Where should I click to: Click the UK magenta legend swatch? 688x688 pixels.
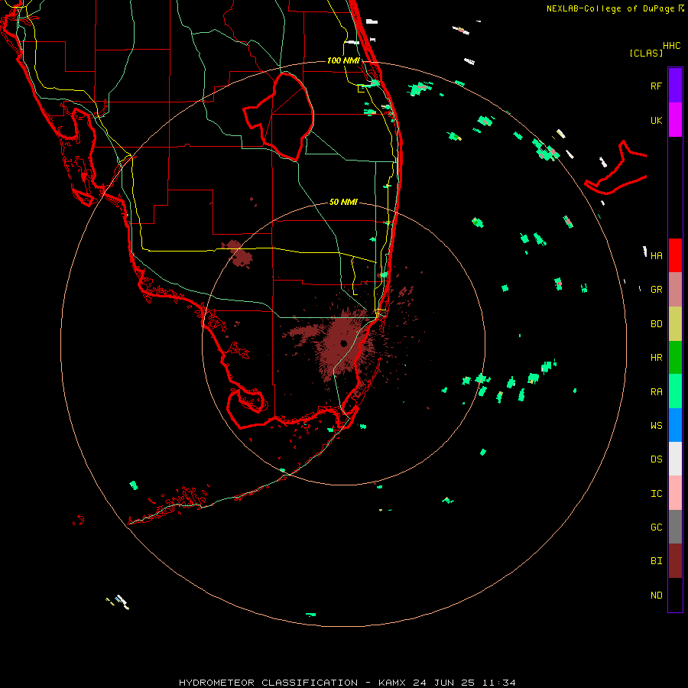point(675,120)
